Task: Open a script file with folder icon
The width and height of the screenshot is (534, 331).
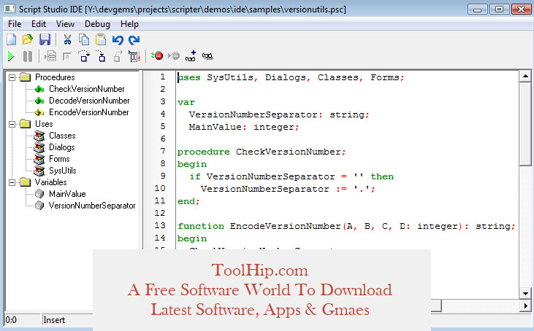Action: (28, 39)
